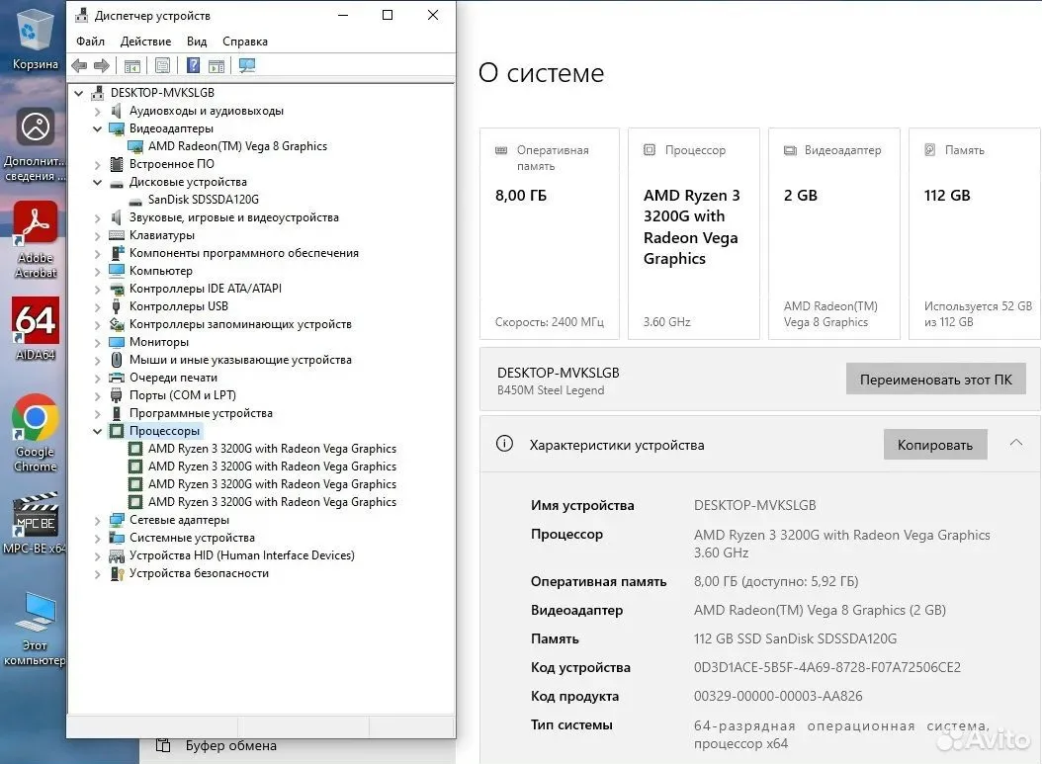Open the 'Файл' menu
1042x764 pixels.
click(90, 42)
